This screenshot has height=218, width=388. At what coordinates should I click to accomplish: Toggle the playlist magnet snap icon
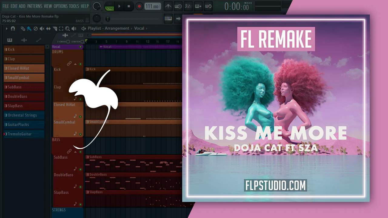[x=13, y=28]
